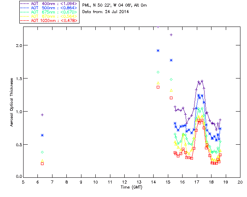Viewport: 247px width, 197px height.
Task: Click the x-axis label 13
Action: [x=139, y=182]
